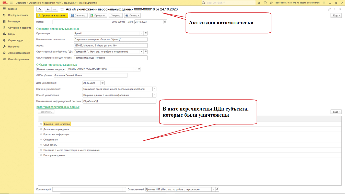Open the organization Крон-Ц record
This screenshot has height=194, width=345.
(x=146, y=33)
